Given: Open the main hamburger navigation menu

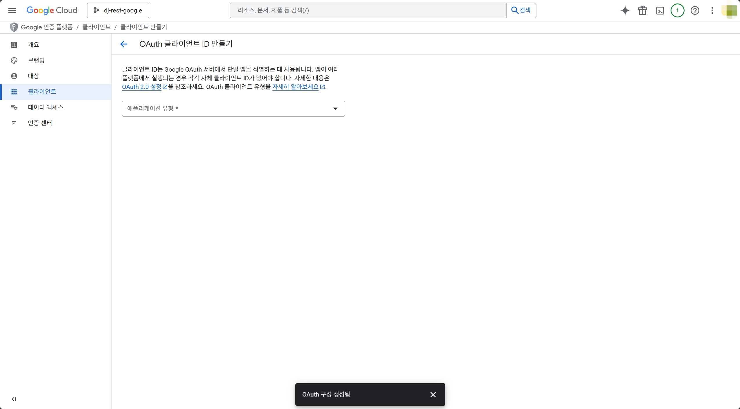Looking at the screenshot, I should click(x=12, y=10).
